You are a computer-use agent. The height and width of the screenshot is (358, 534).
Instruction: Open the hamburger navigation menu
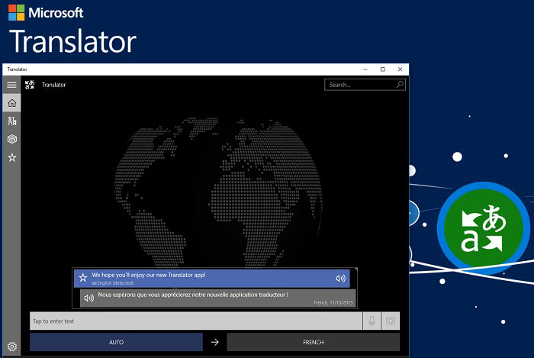(x=11, y=85)
